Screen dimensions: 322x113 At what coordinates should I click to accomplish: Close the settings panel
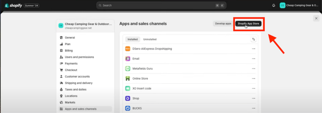(x=316, y=19)
